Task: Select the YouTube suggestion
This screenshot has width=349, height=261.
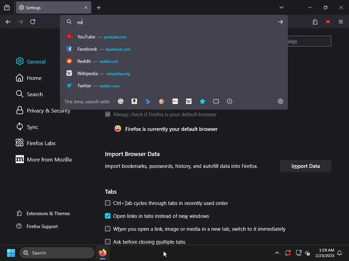Action: pyautogui.click(x=174, y=37)
